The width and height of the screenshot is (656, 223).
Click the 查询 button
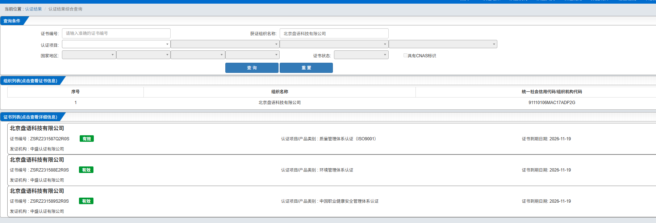click(252, 68)
